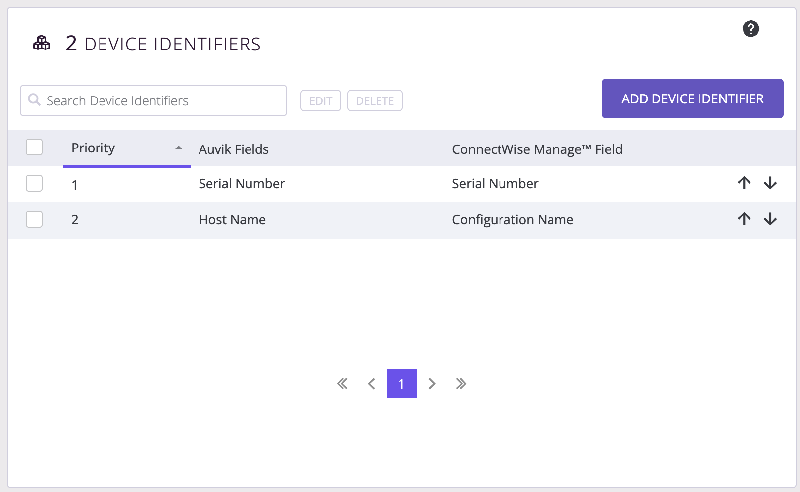The width and height of the screenshot is (800, 492).
Task: Click the Add Device Identifier button
Action: click(693, 98)
